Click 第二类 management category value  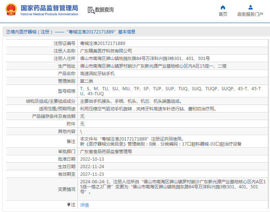click(86, 81)
